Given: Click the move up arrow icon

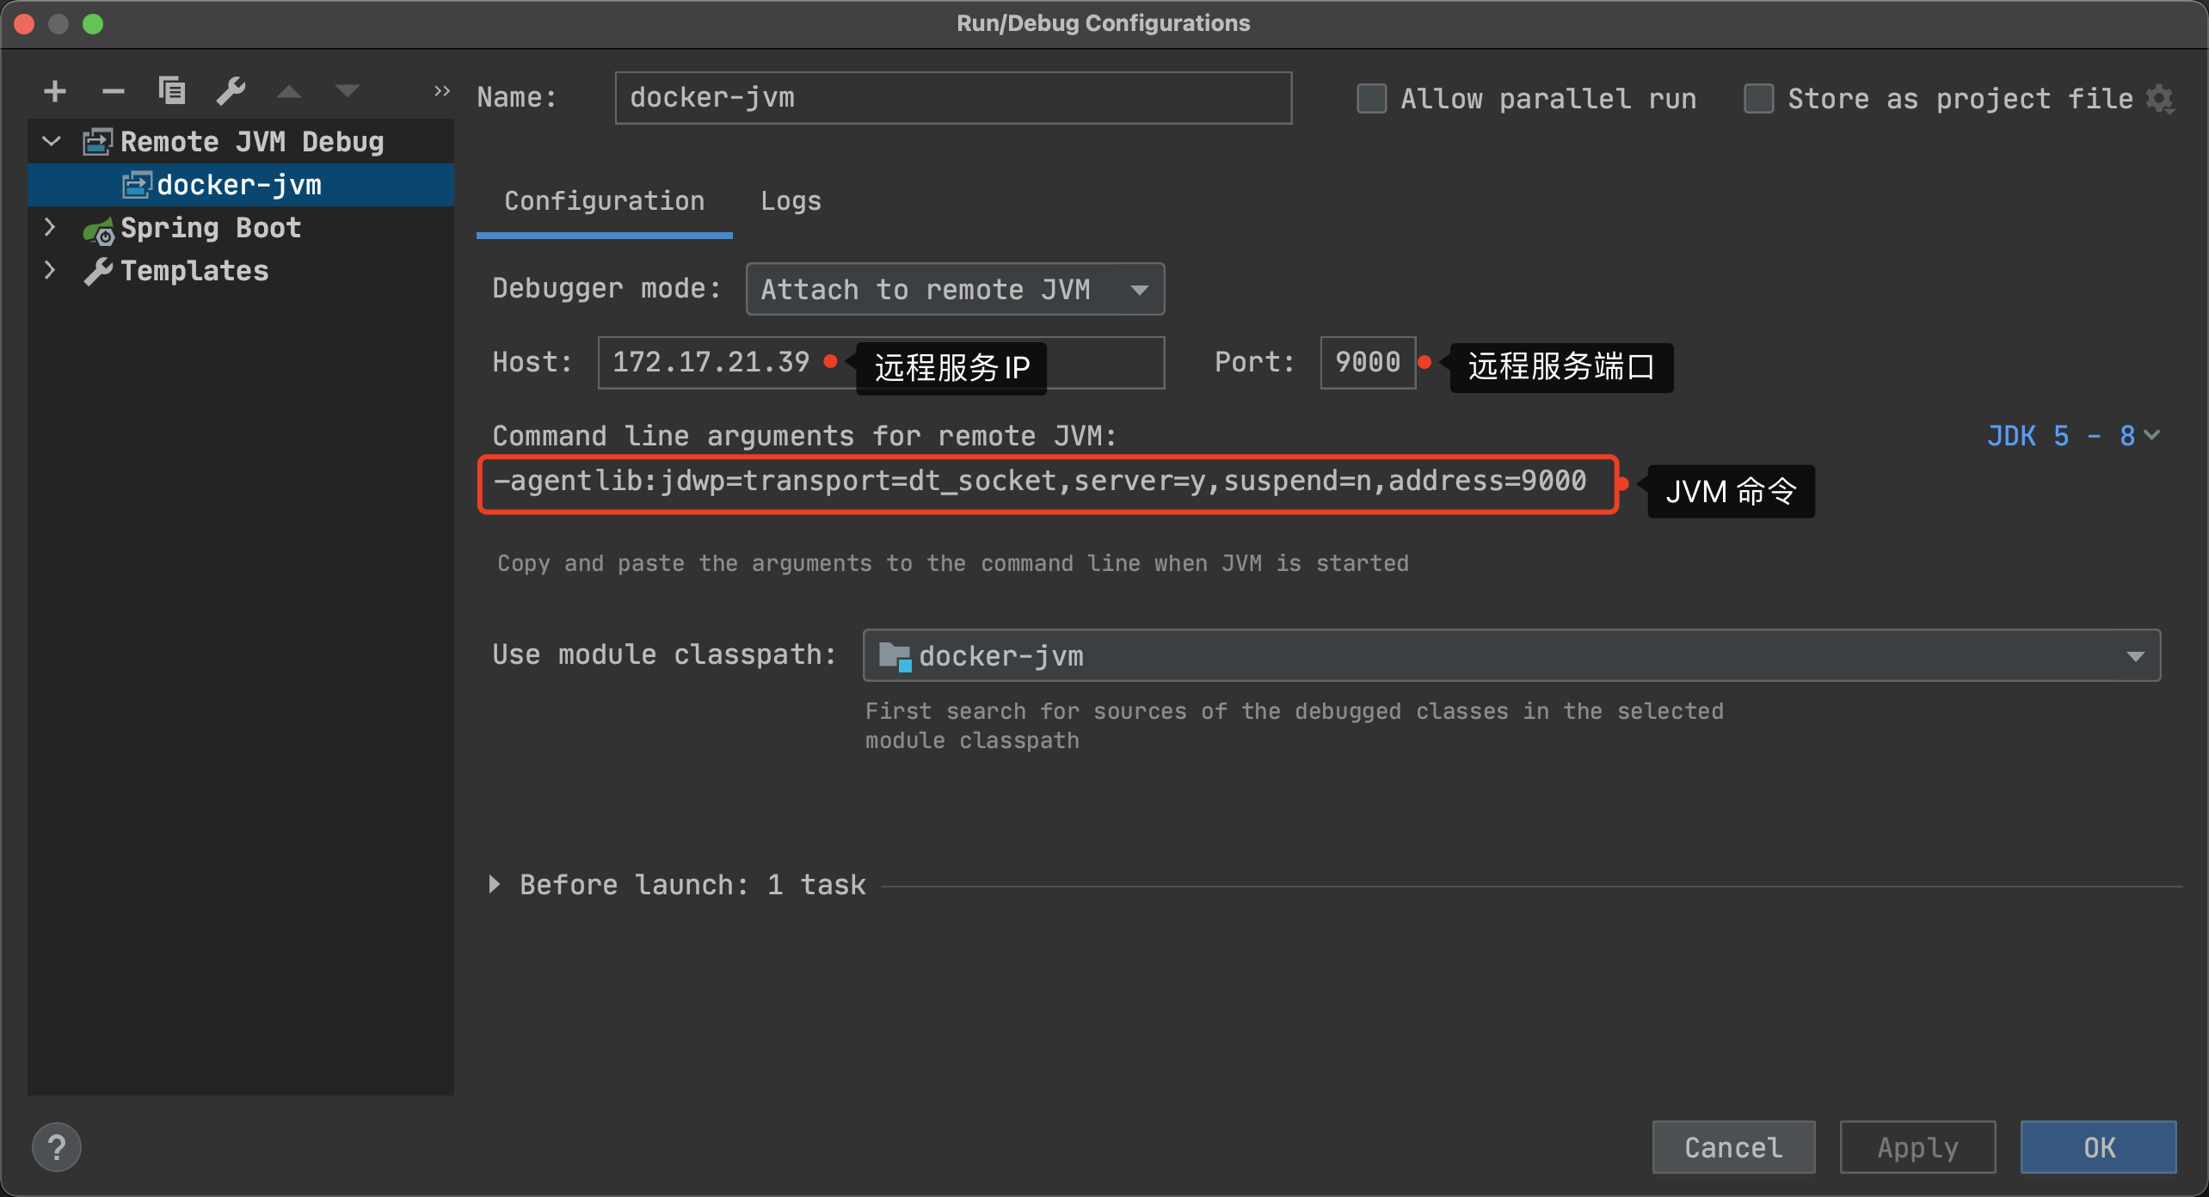Looking at the screenshot, I should tap(289, 91).
